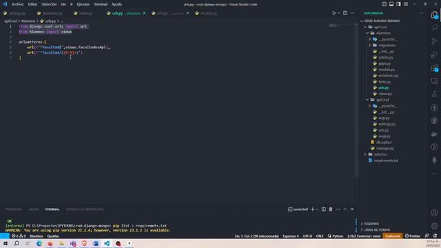Open the Explorer view in activity bar
The image size is (441, 248).
[x=434, y=15]
